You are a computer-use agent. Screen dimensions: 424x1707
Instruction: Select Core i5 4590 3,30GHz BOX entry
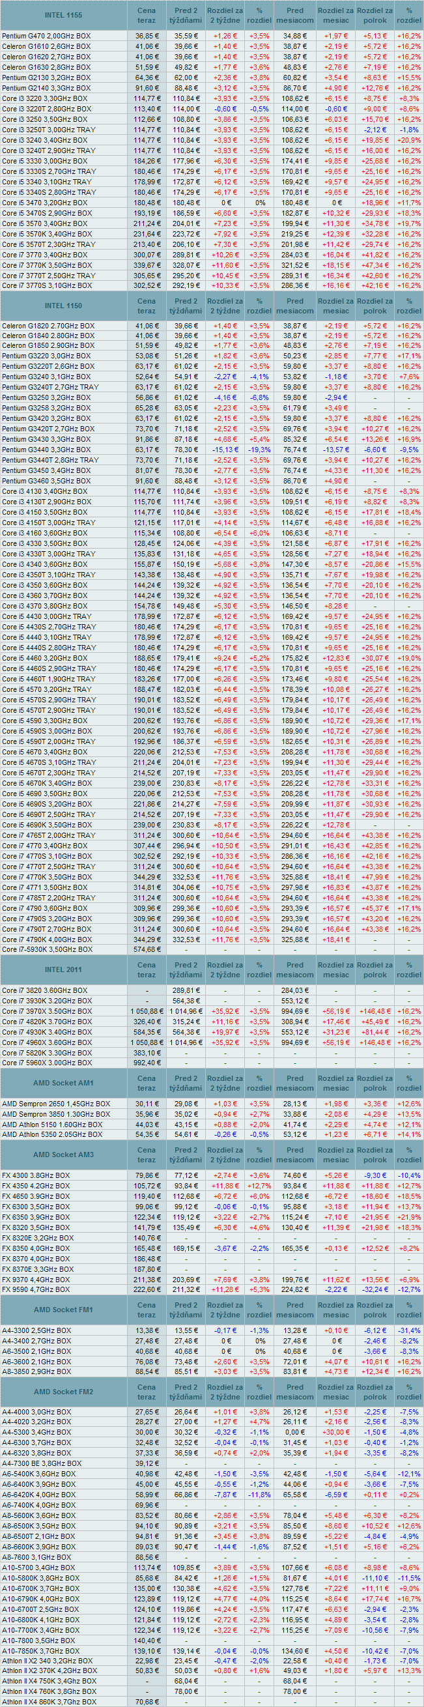44,721
